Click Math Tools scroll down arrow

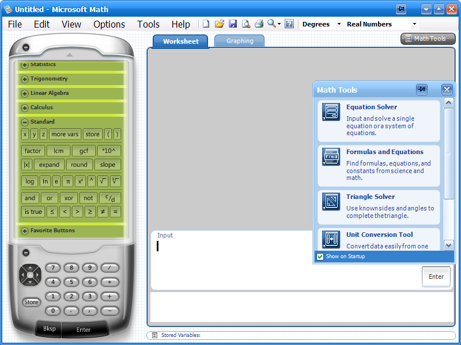(x=448, y=246)
